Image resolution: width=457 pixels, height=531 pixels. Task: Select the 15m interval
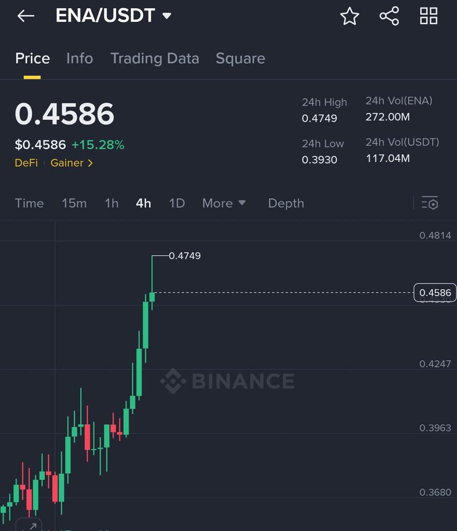point(74,203)
